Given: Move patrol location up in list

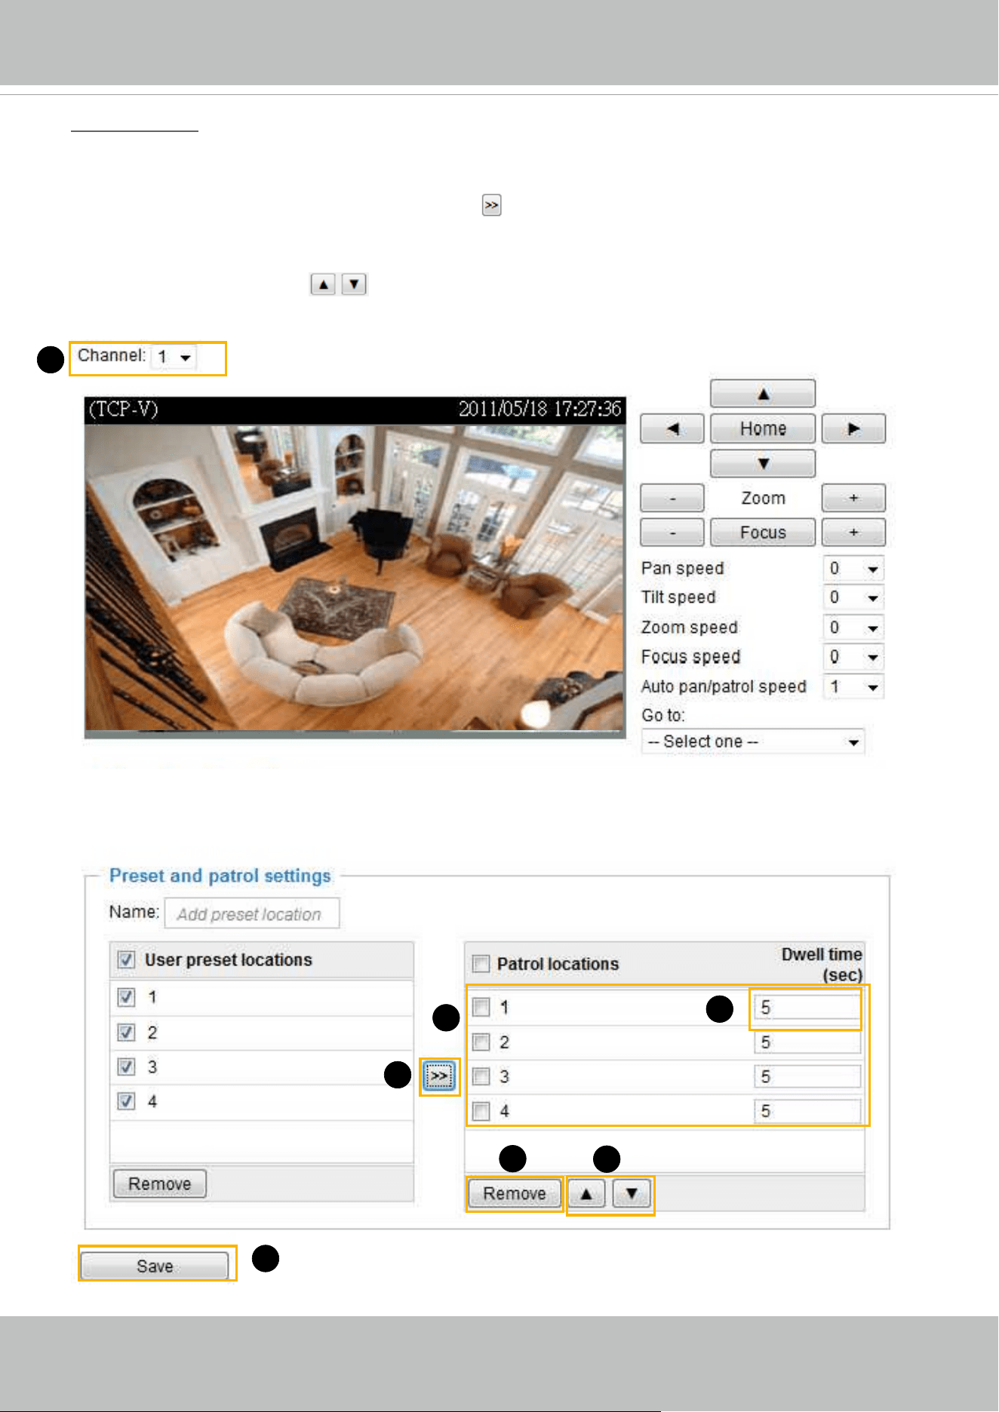Looking at the screenshot, I should [x=586, y=1194].
